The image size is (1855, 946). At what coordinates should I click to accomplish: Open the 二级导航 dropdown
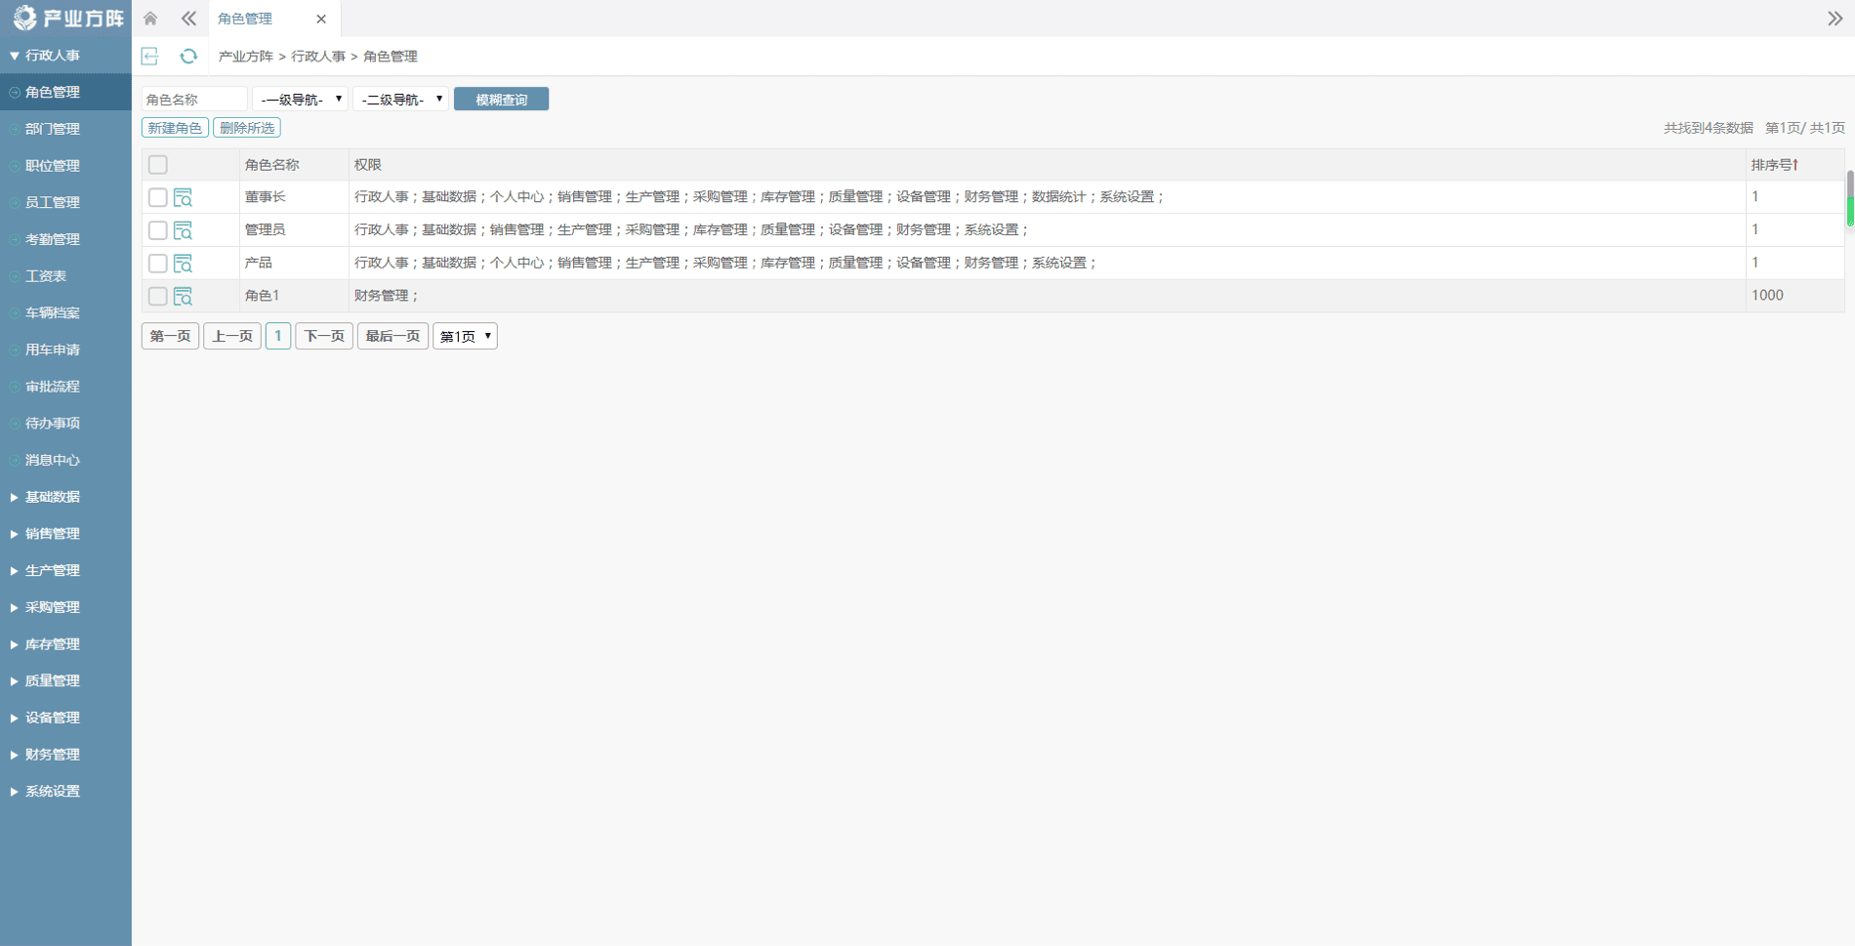[400, 100]
